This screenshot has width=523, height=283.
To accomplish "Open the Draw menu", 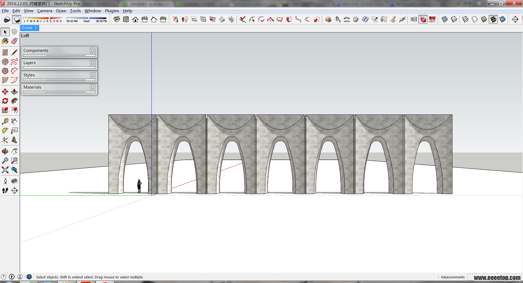I will pos(61,11).
